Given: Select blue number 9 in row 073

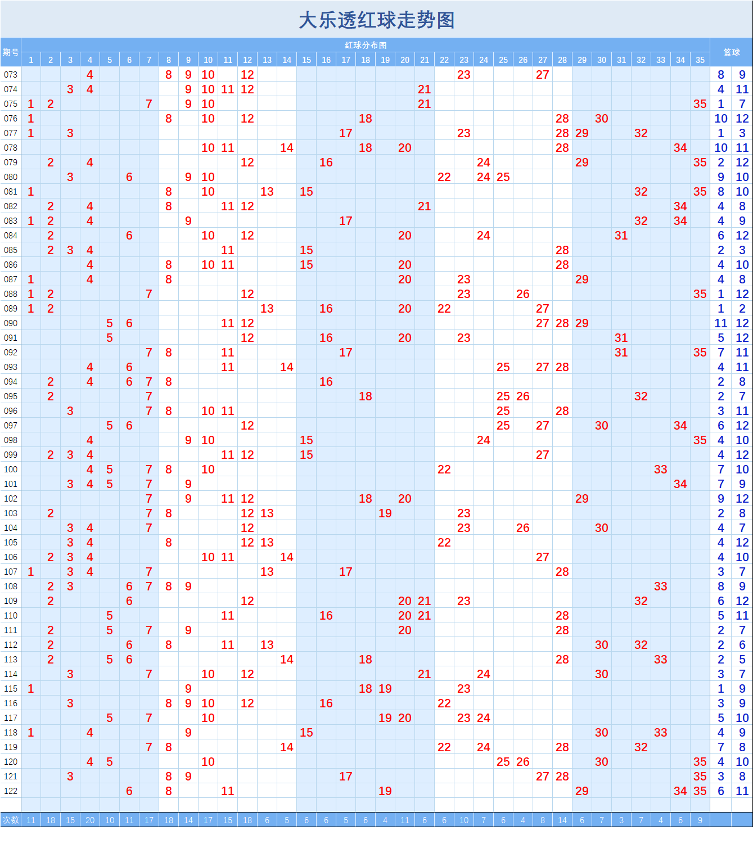Looking at the screenshot, I should [x=742, y=75].
